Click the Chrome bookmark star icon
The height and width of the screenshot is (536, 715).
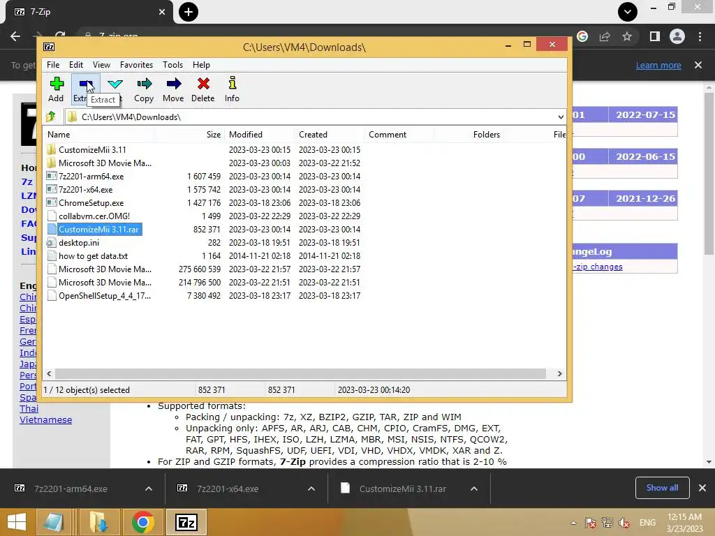click(x=627, y=36)
